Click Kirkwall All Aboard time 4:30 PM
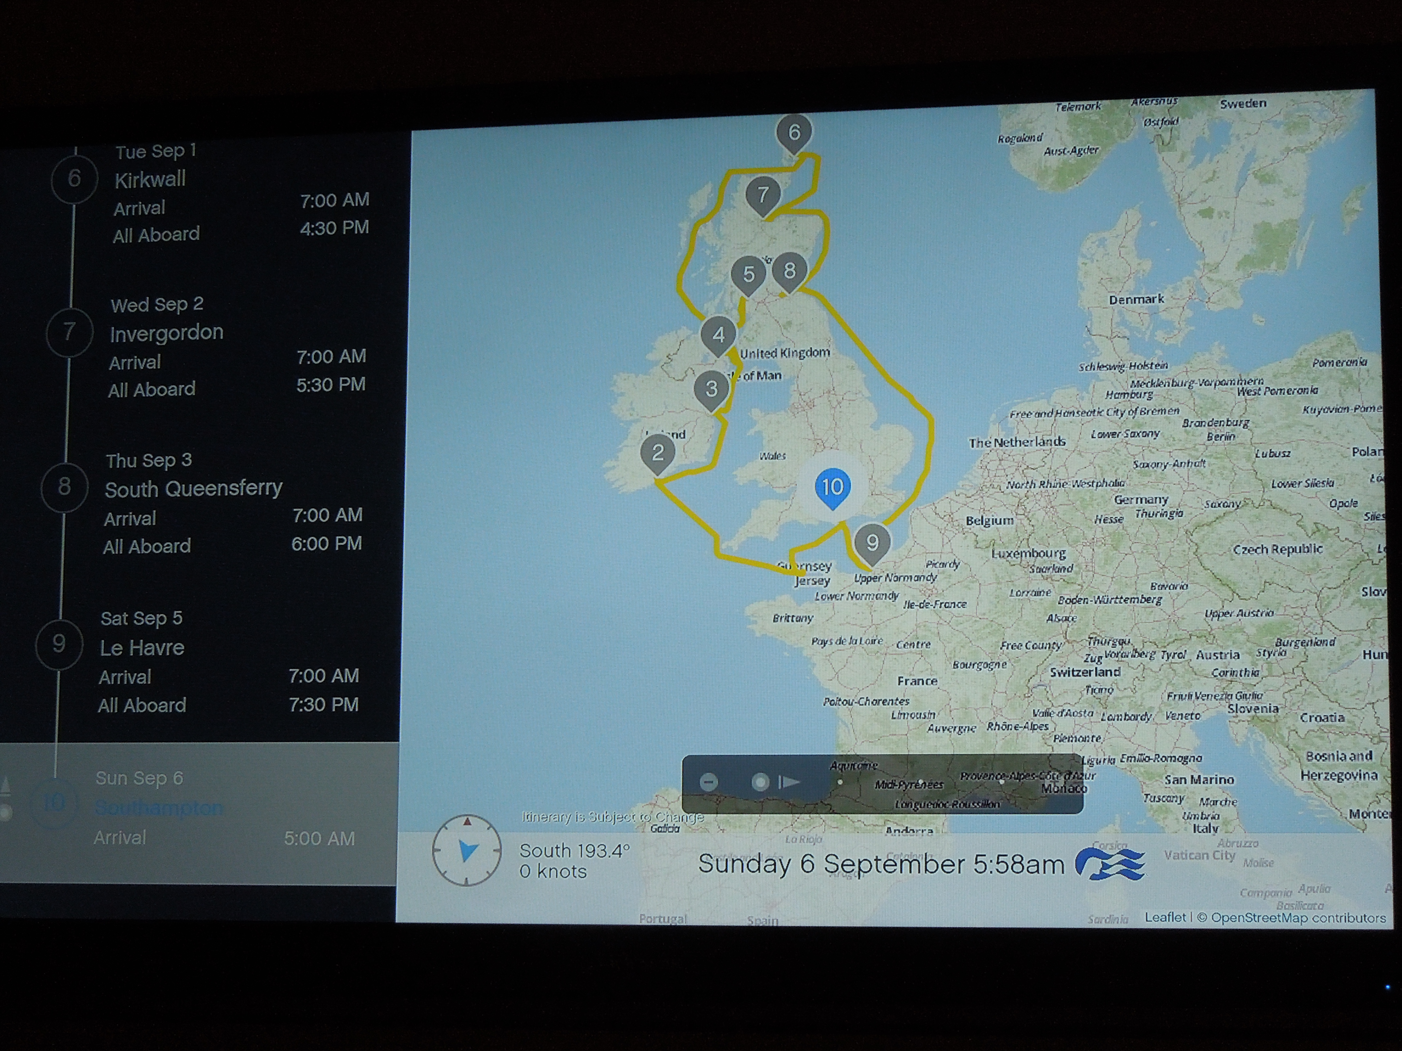 click(x=334, y=228)
